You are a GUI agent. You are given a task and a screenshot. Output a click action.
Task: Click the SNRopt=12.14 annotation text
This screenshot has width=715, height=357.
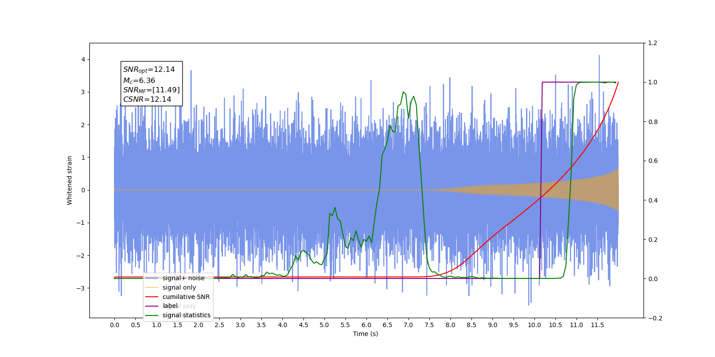coord(149,70)
